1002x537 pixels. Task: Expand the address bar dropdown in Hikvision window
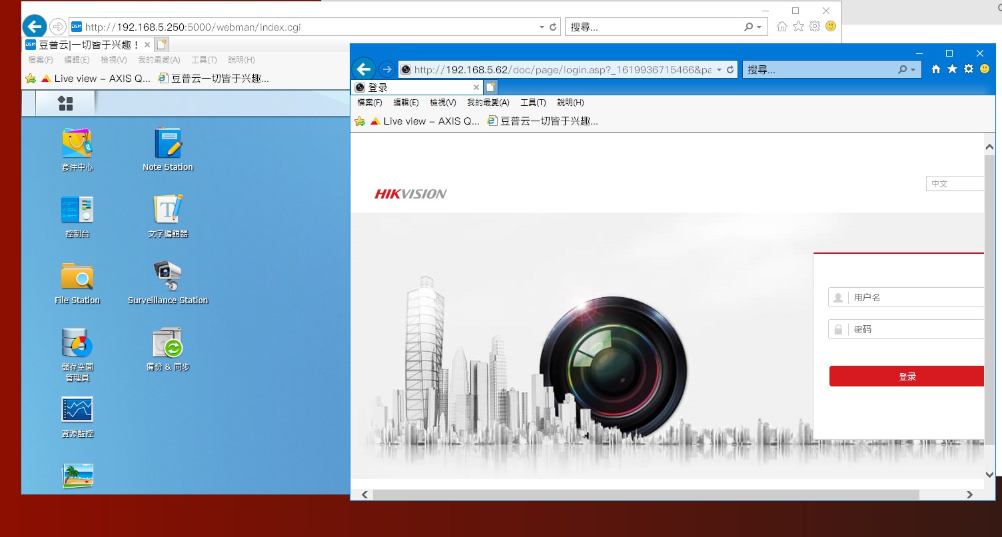(719, 70)
